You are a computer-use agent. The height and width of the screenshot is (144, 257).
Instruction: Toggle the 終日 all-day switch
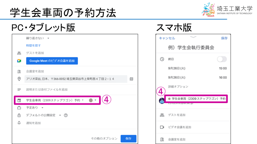(x=222, y=59)
